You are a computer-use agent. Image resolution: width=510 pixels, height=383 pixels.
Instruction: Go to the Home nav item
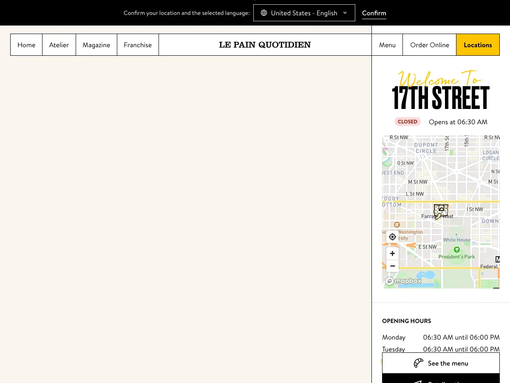pos(26,45)
